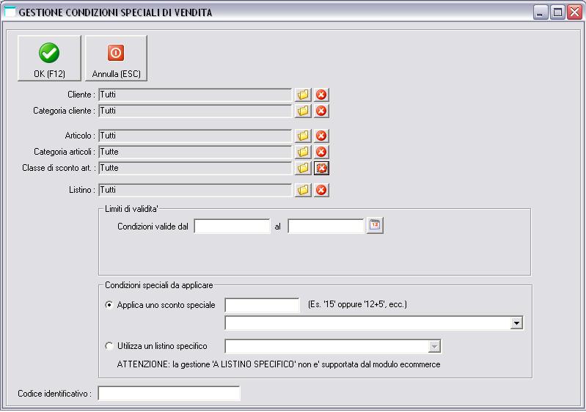Open the calendar date picker icon
The width and height of the screenshot is (586, 412).
(x=375, y=226)
